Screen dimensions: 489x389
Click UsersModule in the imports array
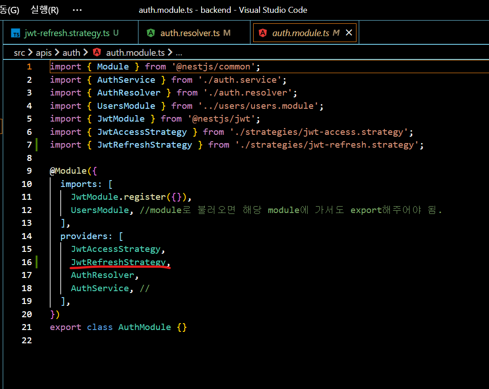click(100, 210)
